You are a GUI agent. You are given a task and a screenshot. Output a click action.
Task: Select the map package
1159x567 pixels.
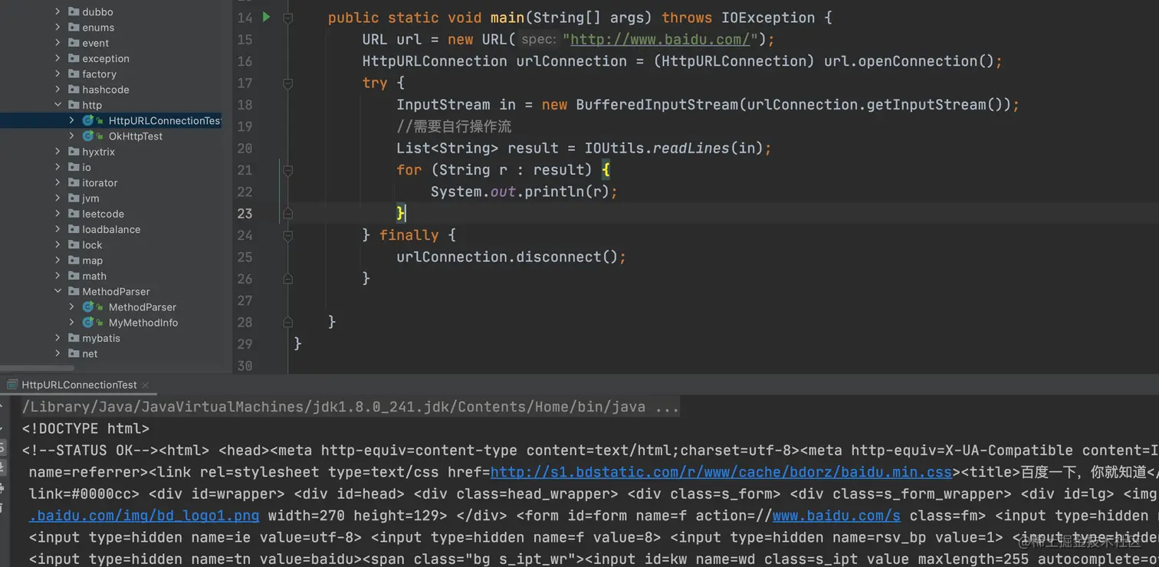coord(92,261)
